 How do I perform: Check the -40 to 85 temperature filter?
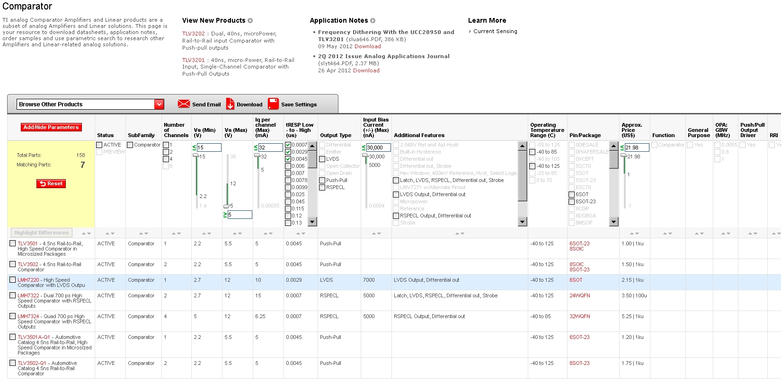tap(532, 152)
